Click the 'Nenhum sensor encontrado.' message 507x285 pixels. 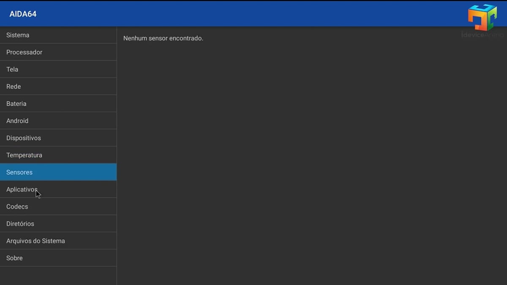point(163,38)
